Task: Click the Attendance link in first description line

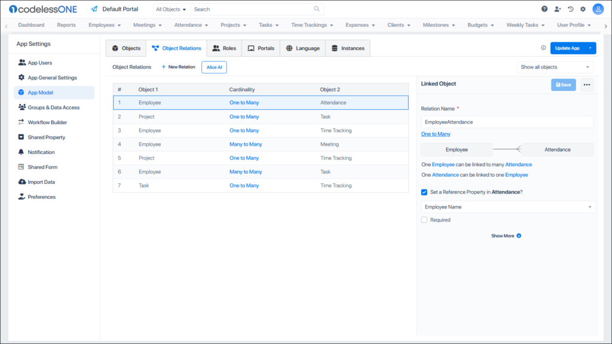Action: pos(518,165)
